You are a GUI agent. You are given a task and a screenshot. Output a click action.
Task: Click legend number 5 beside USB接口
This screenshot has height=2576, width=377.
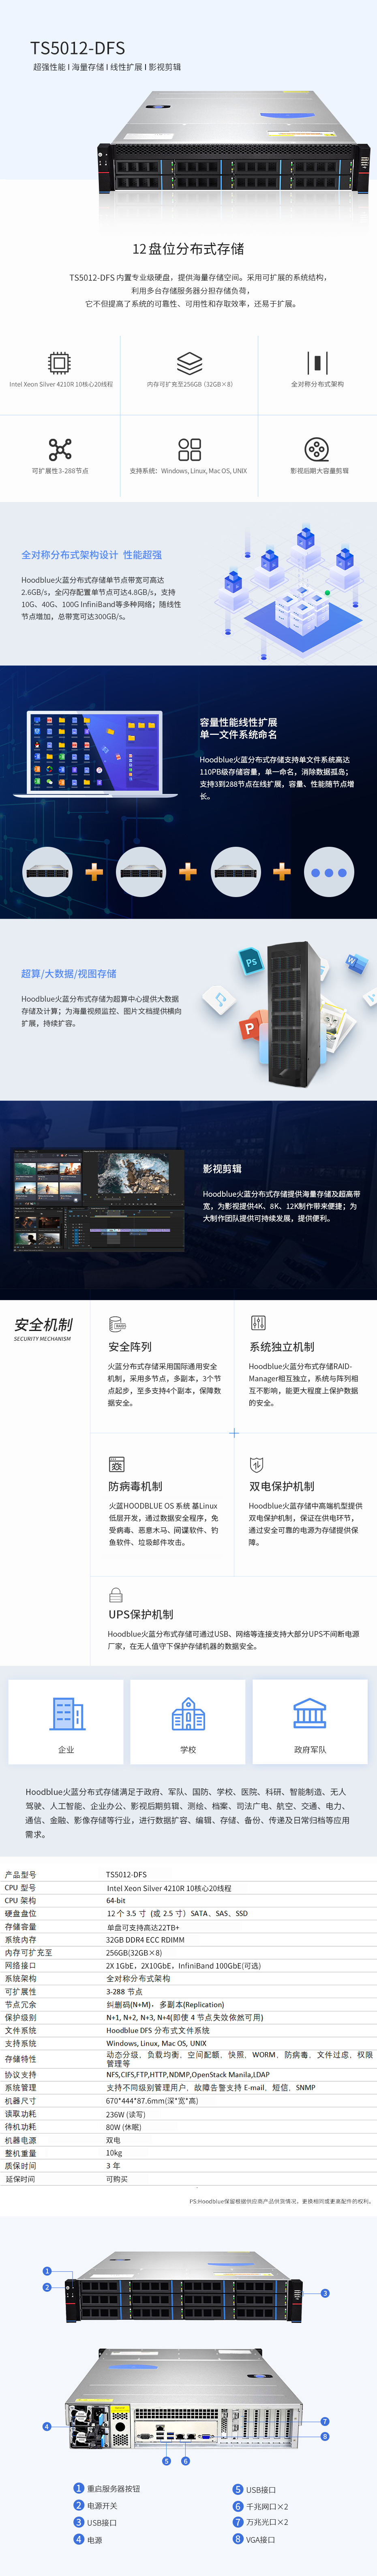coord(238,2489)
